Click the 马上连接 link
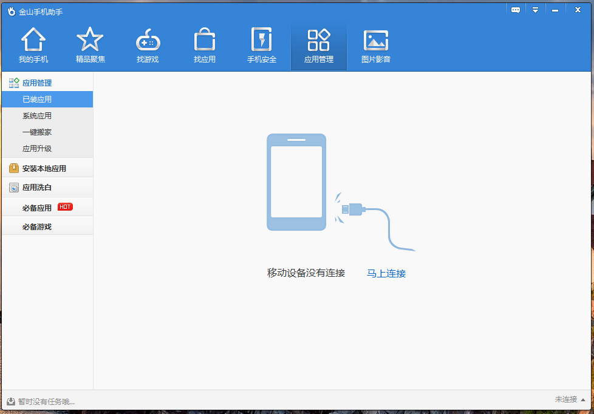 [x=386, y=274]
